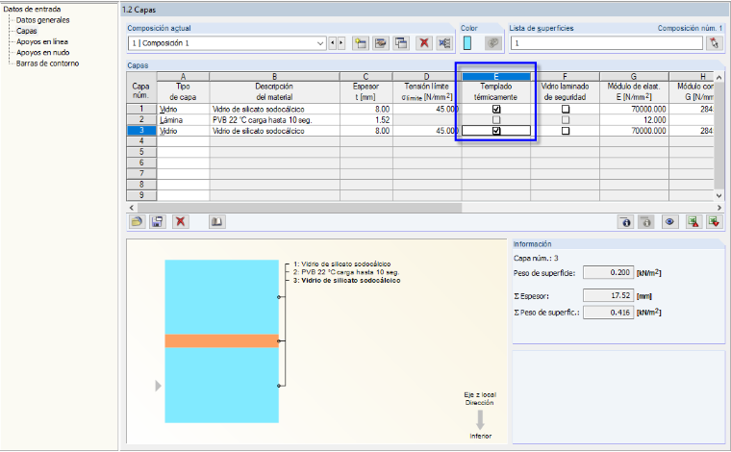Select column F header
This screenshot has height=452, width=731.
click(565, 76)
